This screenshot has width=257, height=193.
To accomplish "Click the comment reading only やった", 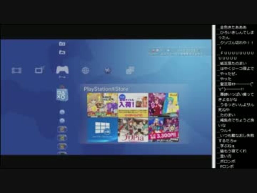I will 225,79.
